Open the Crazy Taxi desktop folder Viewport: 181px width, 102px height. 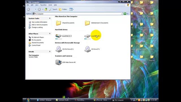[x=142, y=15]
